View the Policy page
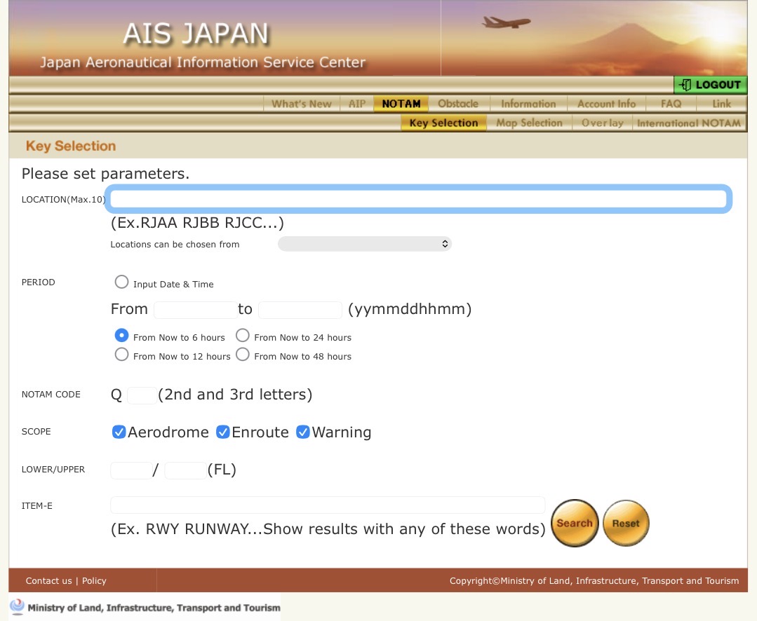This screenshot has width=757, height=621. (93, 580)
